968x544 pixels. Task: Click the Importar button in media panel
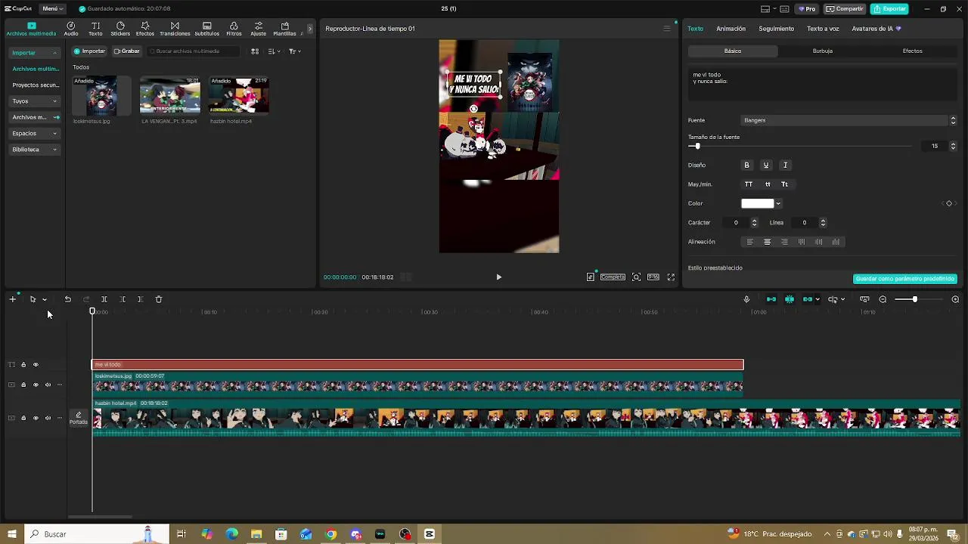(89, 51)
